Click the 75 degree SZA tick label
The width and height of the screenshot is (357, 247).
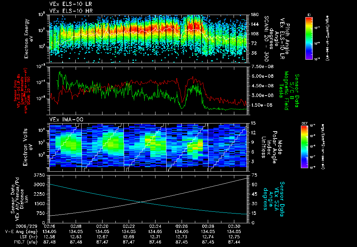click(x=254, y=175)
